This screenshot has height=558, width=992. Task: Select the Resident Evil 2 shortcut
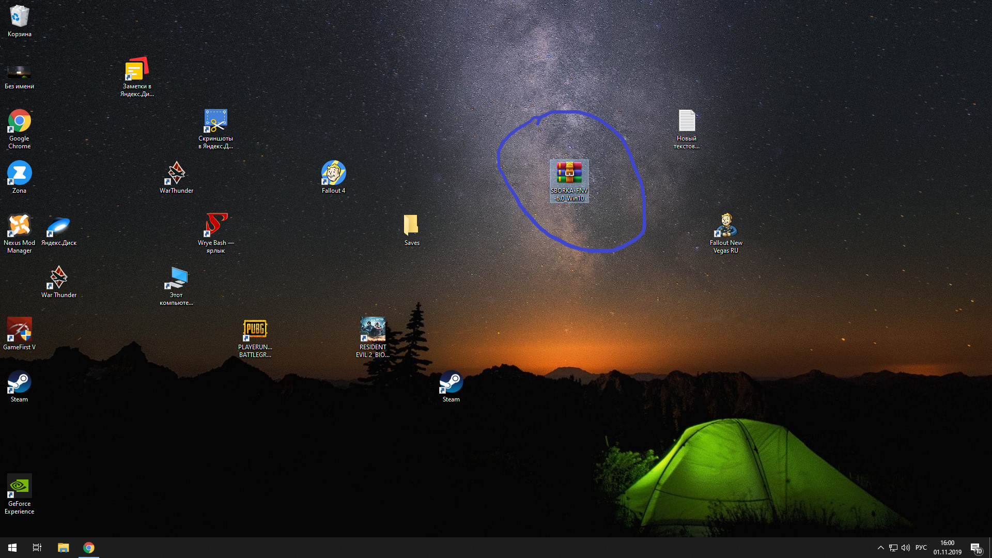click(x=373, y=330)
